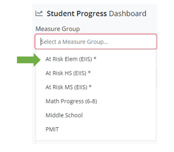Choose the Middle School measure group
The width and height of the screenshot is (174, 152).
coord(96,115)
